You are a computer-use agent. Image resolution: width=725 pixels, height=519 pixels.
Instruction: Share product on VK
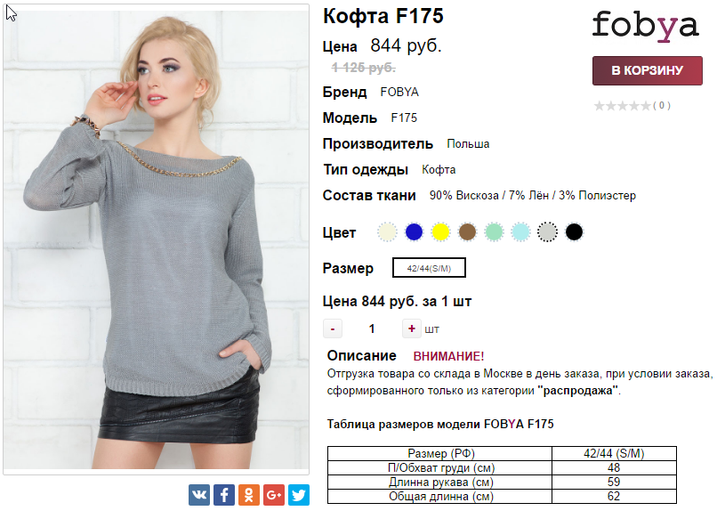point(199,494)
